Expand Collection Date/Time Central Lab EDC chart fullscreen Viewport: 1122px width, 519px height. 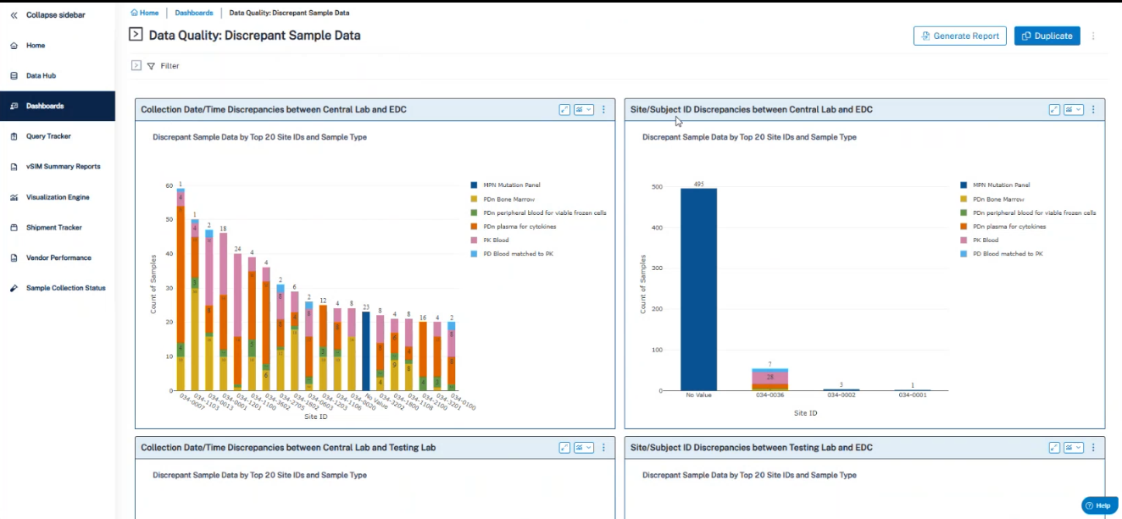[565, 109]
